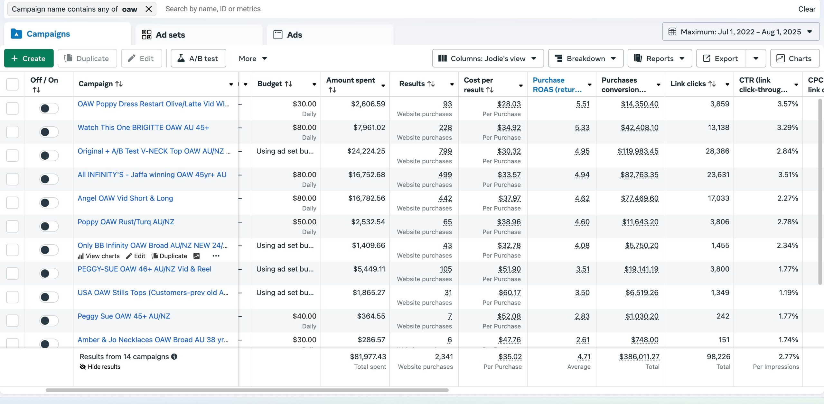Click the Hide results eye icon

click(x=83, y=367)
